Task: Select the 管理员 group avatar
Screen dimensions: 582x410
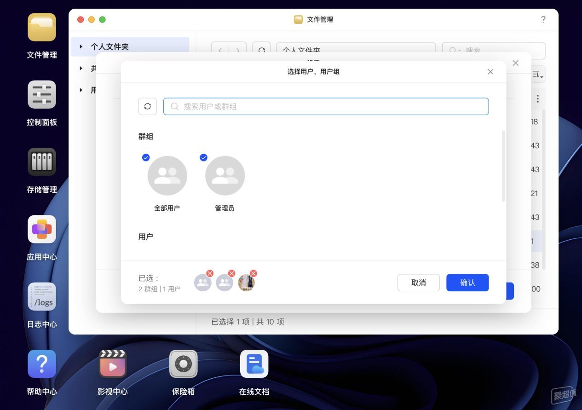Action: click(x=225, y=175)
